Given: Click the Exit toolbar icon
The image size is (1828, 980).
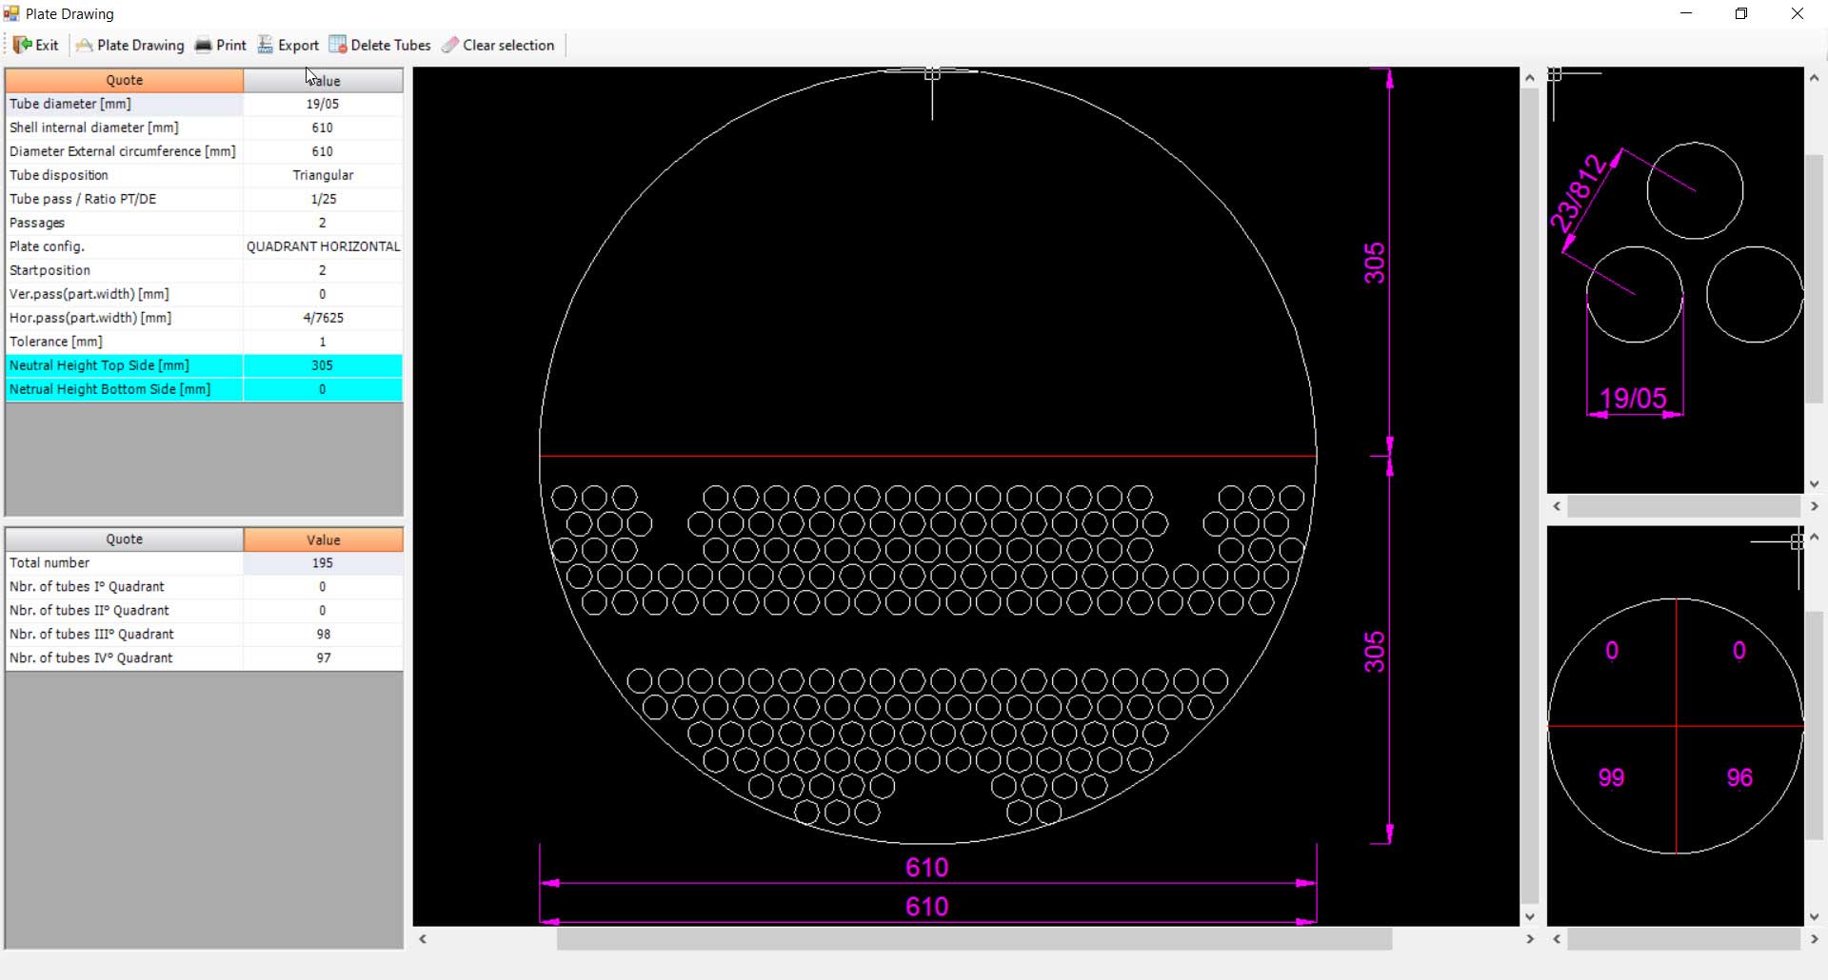Looking at the screenshot, I should pos(23,45).
